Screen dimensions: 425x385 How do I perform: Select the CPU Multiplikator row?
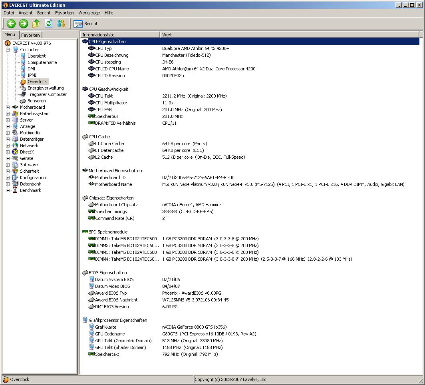(250, 103)
